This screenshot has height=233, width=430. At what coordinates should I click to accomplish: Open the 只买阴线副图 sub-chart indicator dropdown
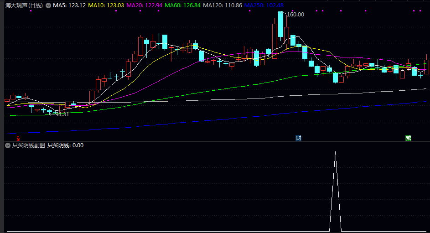tap(8, 145)
